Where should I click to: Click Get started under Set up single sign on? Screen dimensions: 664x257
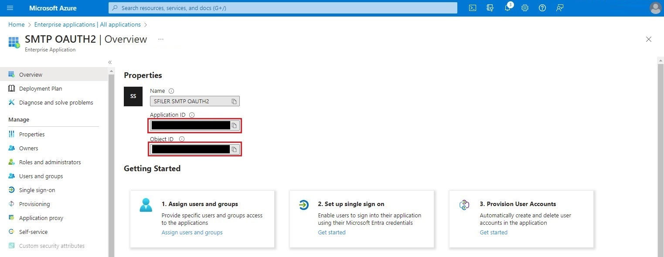click(332, 232)
